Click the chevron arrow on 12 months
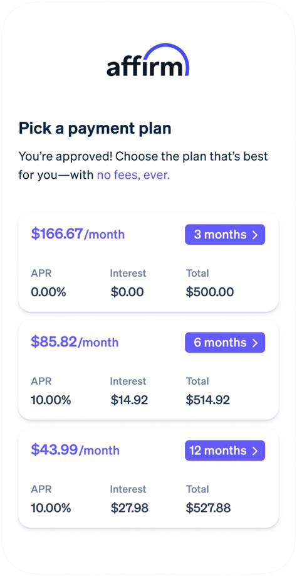Viewport: 297px width, 576px height. [255, 451]
